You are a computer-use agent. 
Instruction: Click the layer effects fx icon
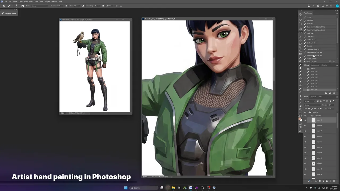tap(316, 181)
